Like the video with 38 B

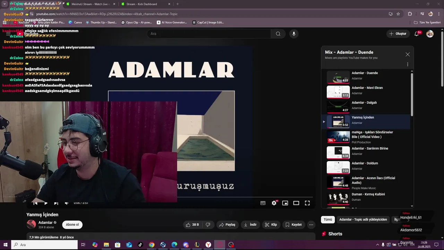pyautogui.click(x=193, y=225)
